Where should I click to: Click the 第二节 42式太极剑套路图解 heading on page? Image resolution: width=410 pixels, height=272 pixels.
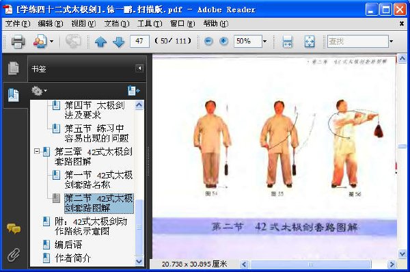284,227
